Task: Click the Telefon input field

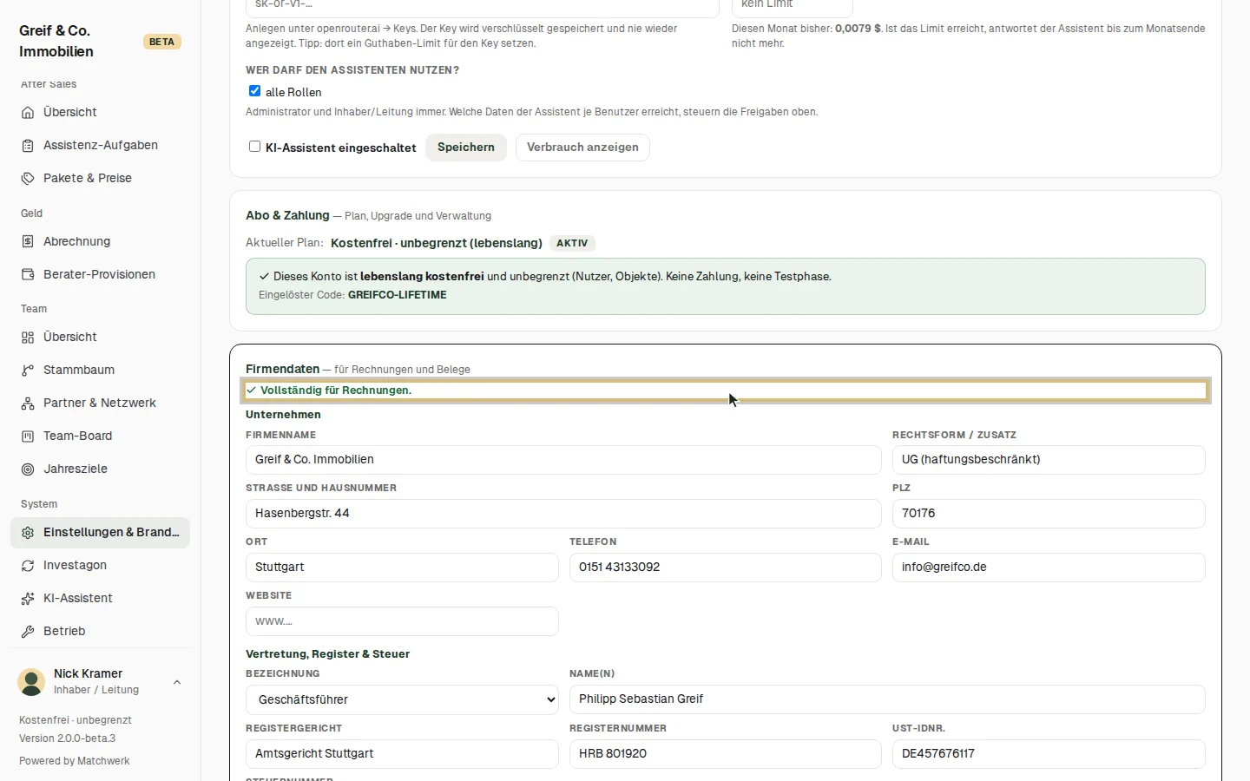Action: pyautogui.click(x=726, y=568)
